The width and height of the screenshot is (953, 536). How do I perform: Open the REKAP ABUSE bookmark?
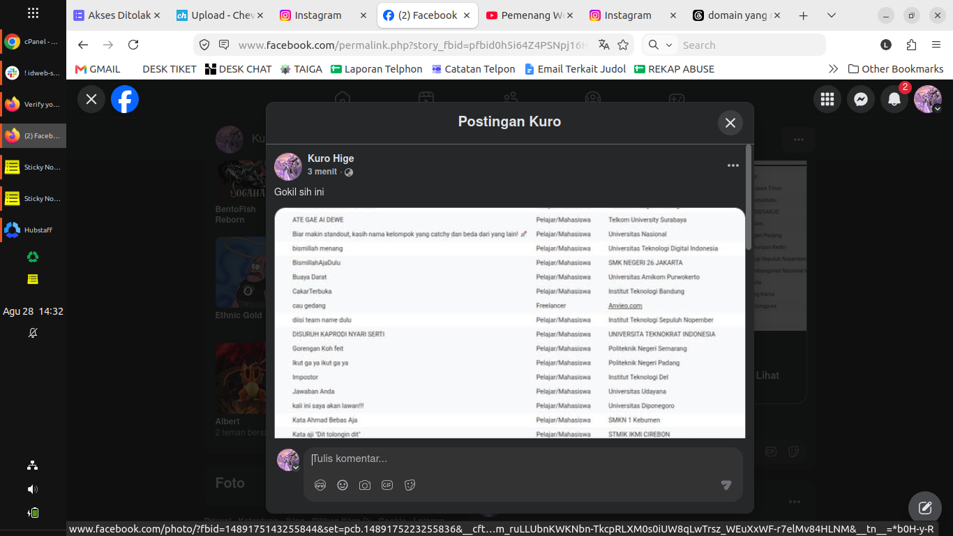click(674, 69)
